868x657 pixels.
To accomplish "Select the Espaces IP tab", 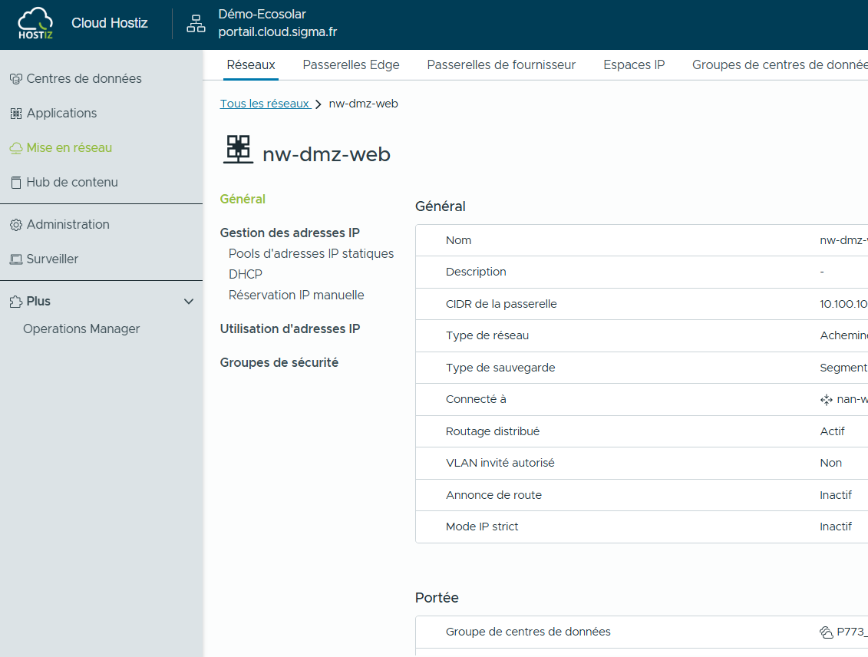I will click(x=634, y=65).
